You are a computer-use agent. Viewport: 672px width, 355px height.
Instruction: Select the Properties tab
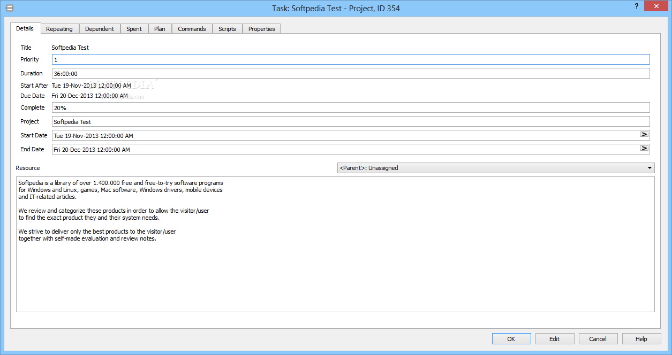[262, 29]
